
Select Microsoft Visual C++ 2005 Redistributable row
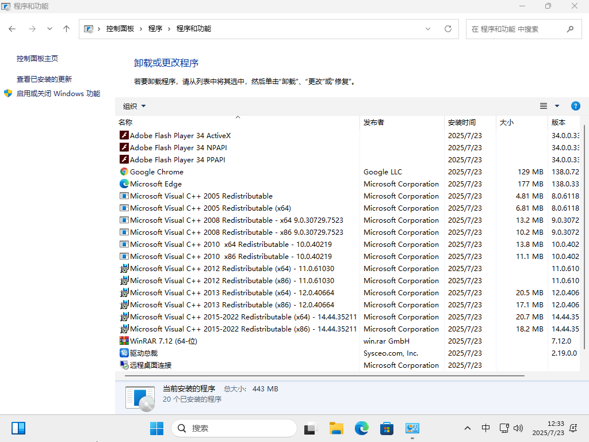pos(349,196)
